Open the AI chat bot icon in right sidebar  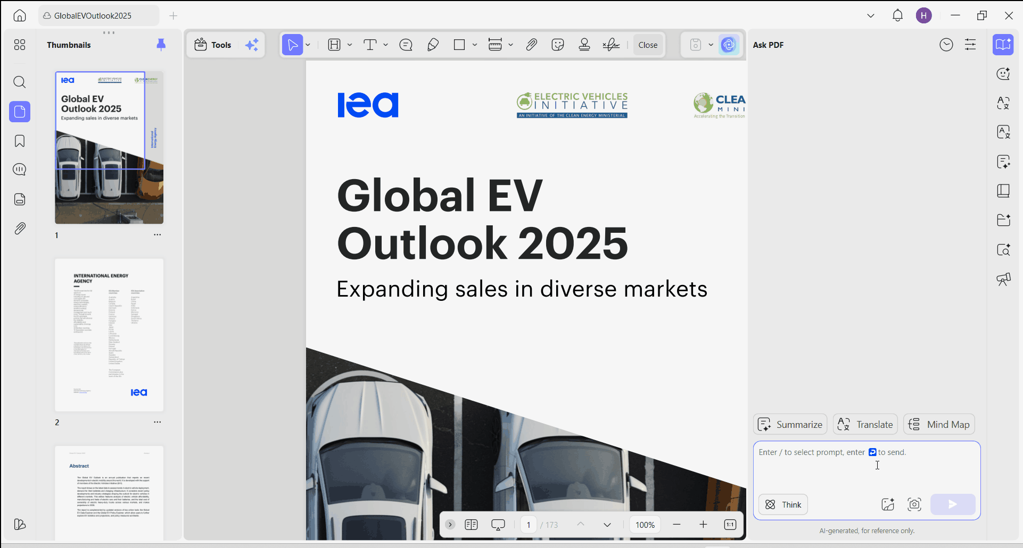coord(1003,74)
